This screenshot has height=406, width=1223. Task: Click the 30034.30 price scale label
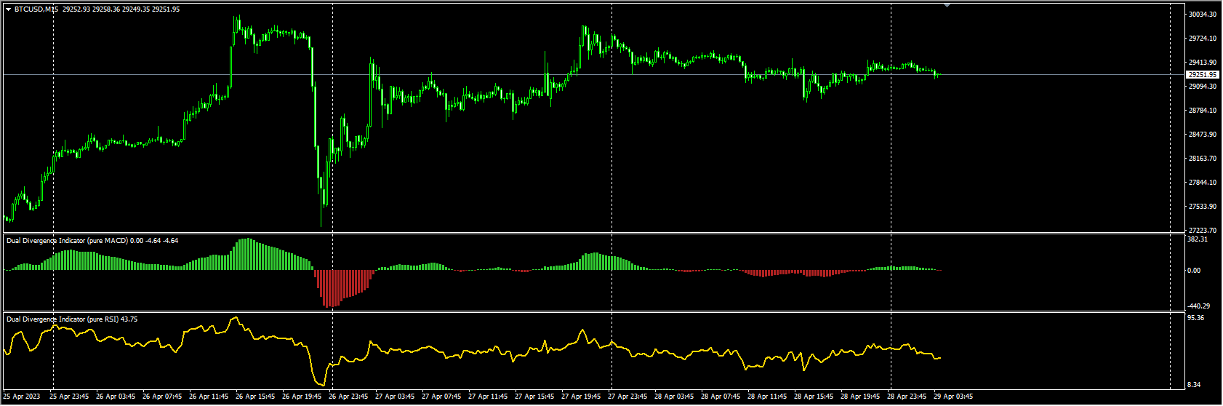point(1202,15)
